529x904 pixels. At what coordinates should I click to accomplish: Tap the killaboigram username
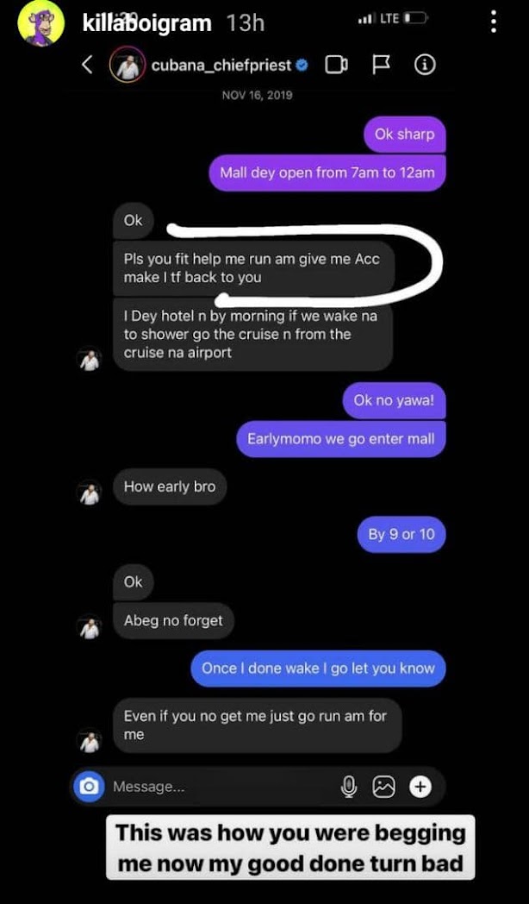click(x=147, y=23)
